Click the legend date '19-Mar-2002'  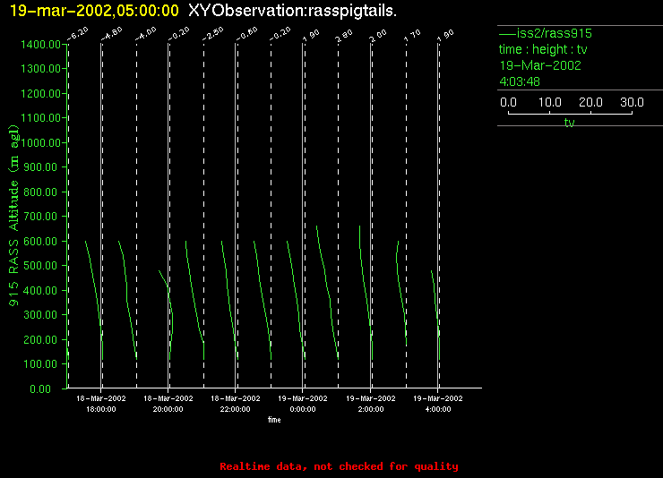click(540, 65)
